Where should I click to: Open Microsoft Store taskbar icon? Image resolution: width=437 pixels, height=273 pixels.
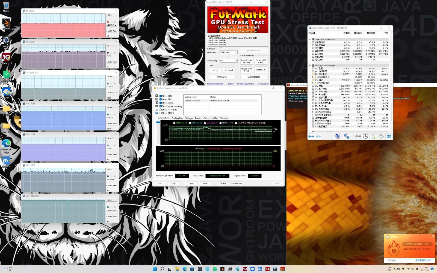[192, 269]
